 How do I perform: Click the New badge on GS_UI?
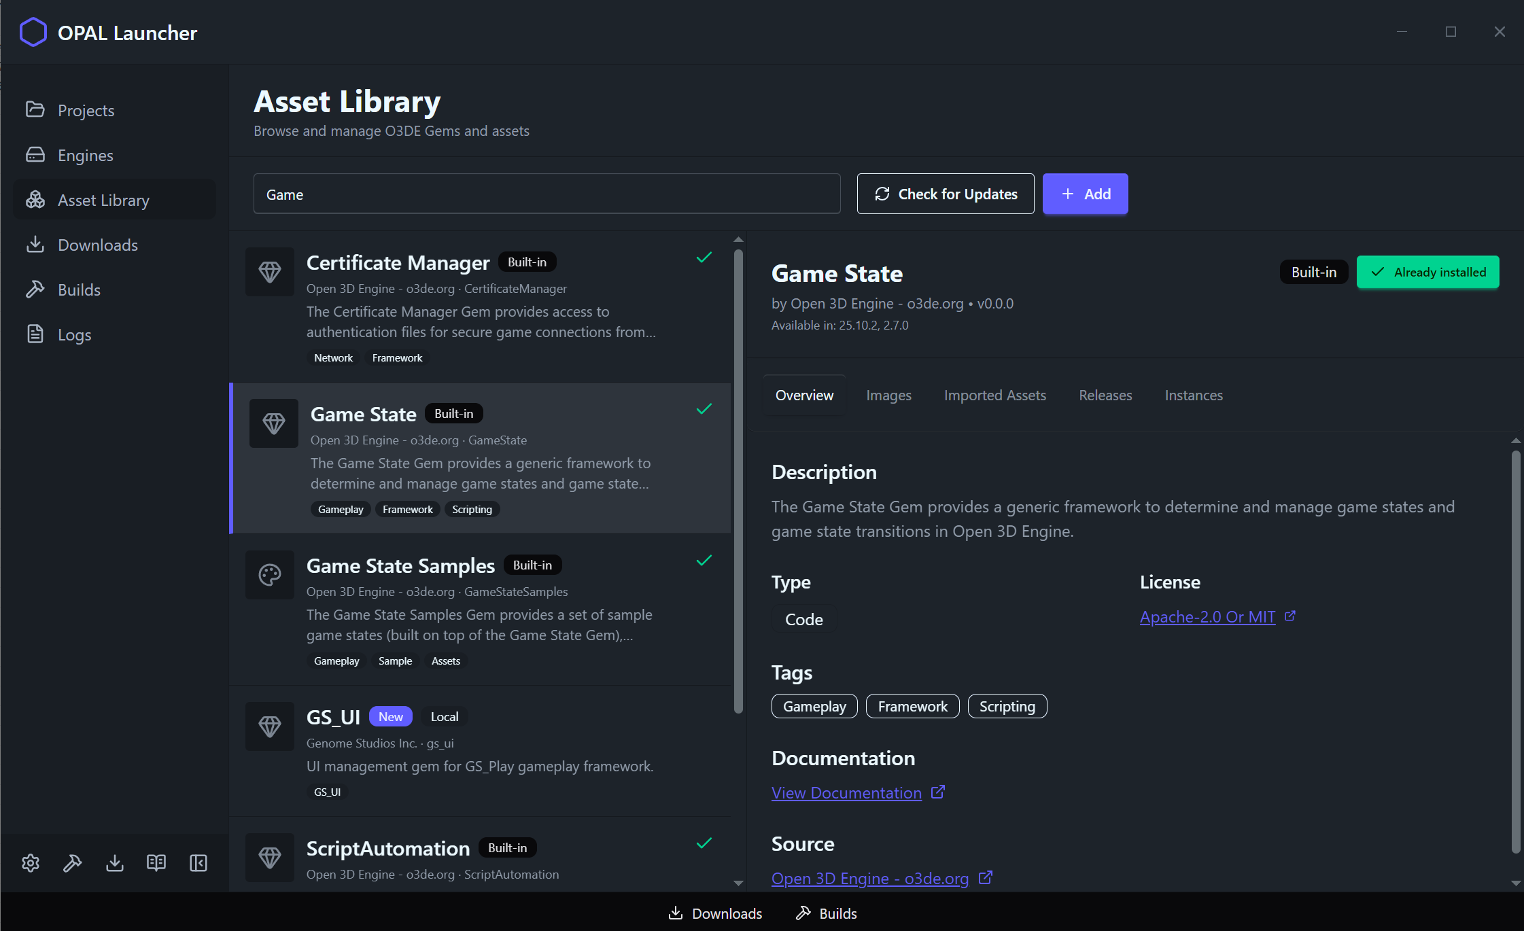(390, 717)
